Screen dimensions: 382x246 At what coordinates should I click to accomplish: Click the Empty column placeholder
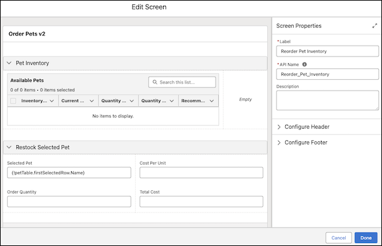246,100
